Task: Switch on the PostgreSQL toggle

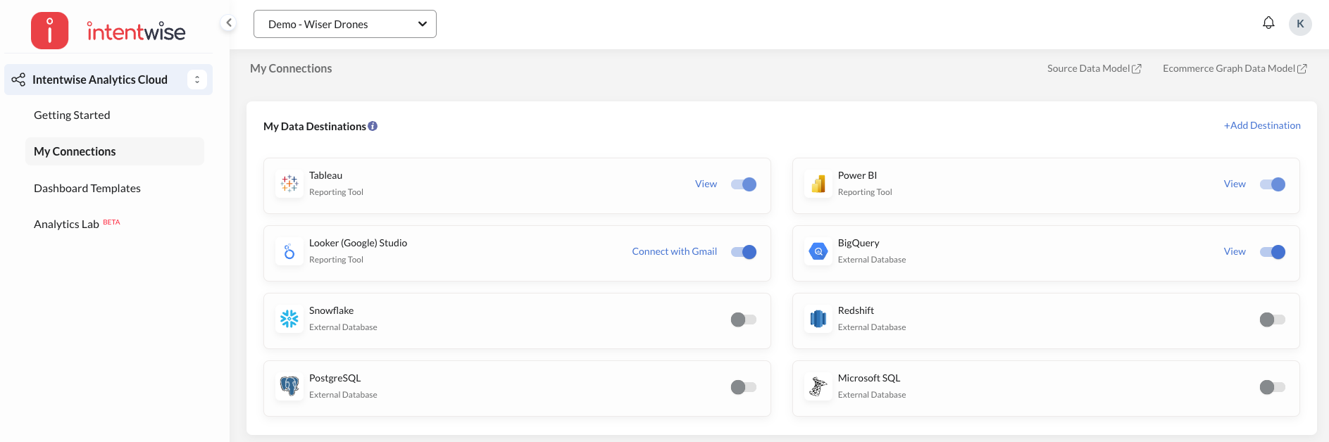Action: (744, 387)
